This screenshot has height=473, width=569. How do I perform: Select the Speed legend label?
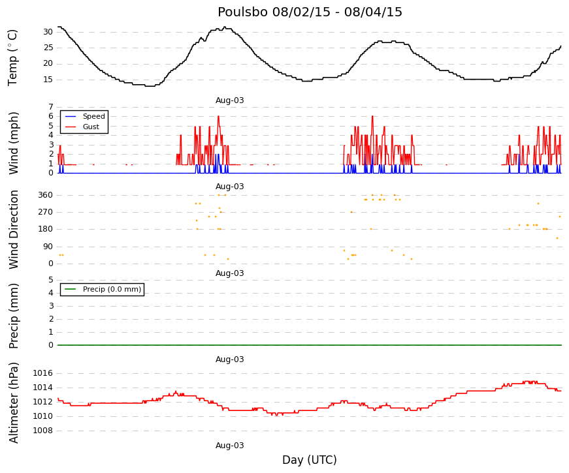[93, 116]
